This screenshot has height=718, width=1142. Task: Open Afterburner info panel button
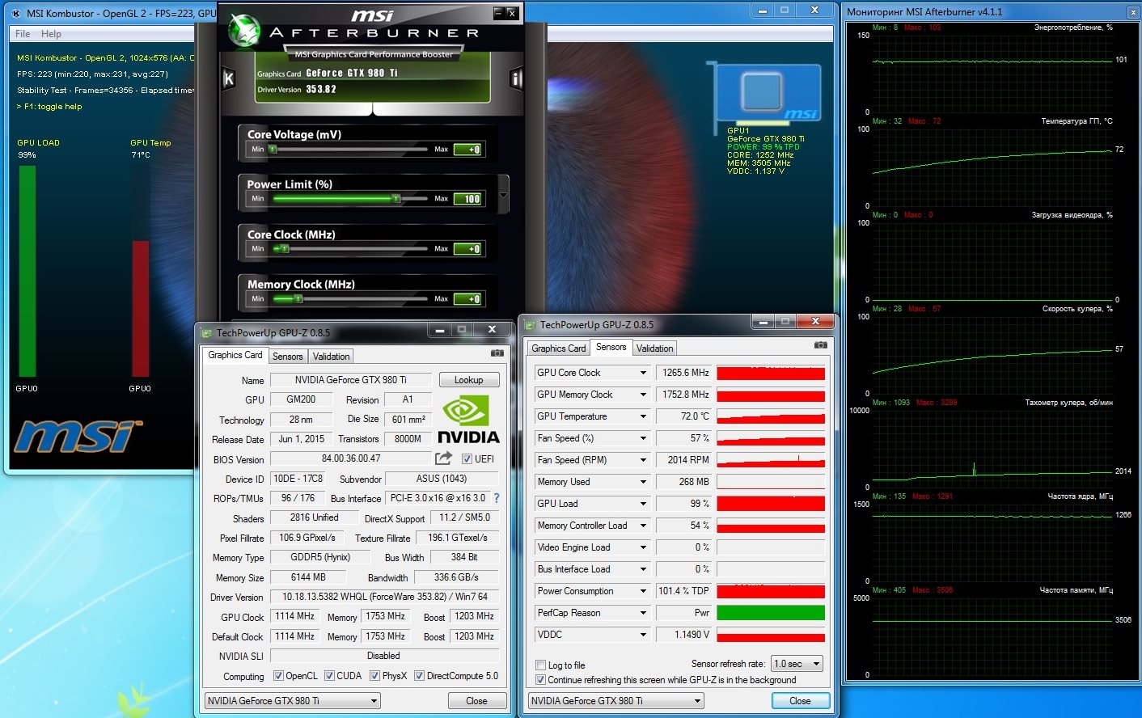[x=516, y=78]
